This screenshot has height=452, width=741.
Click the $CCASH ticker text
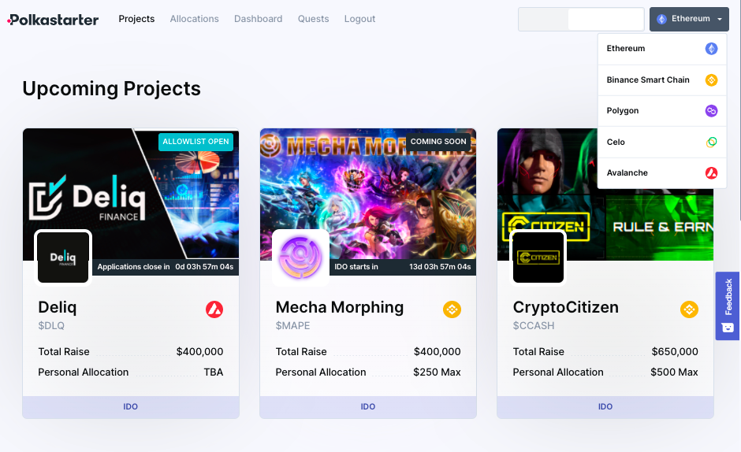click(534, 326)
